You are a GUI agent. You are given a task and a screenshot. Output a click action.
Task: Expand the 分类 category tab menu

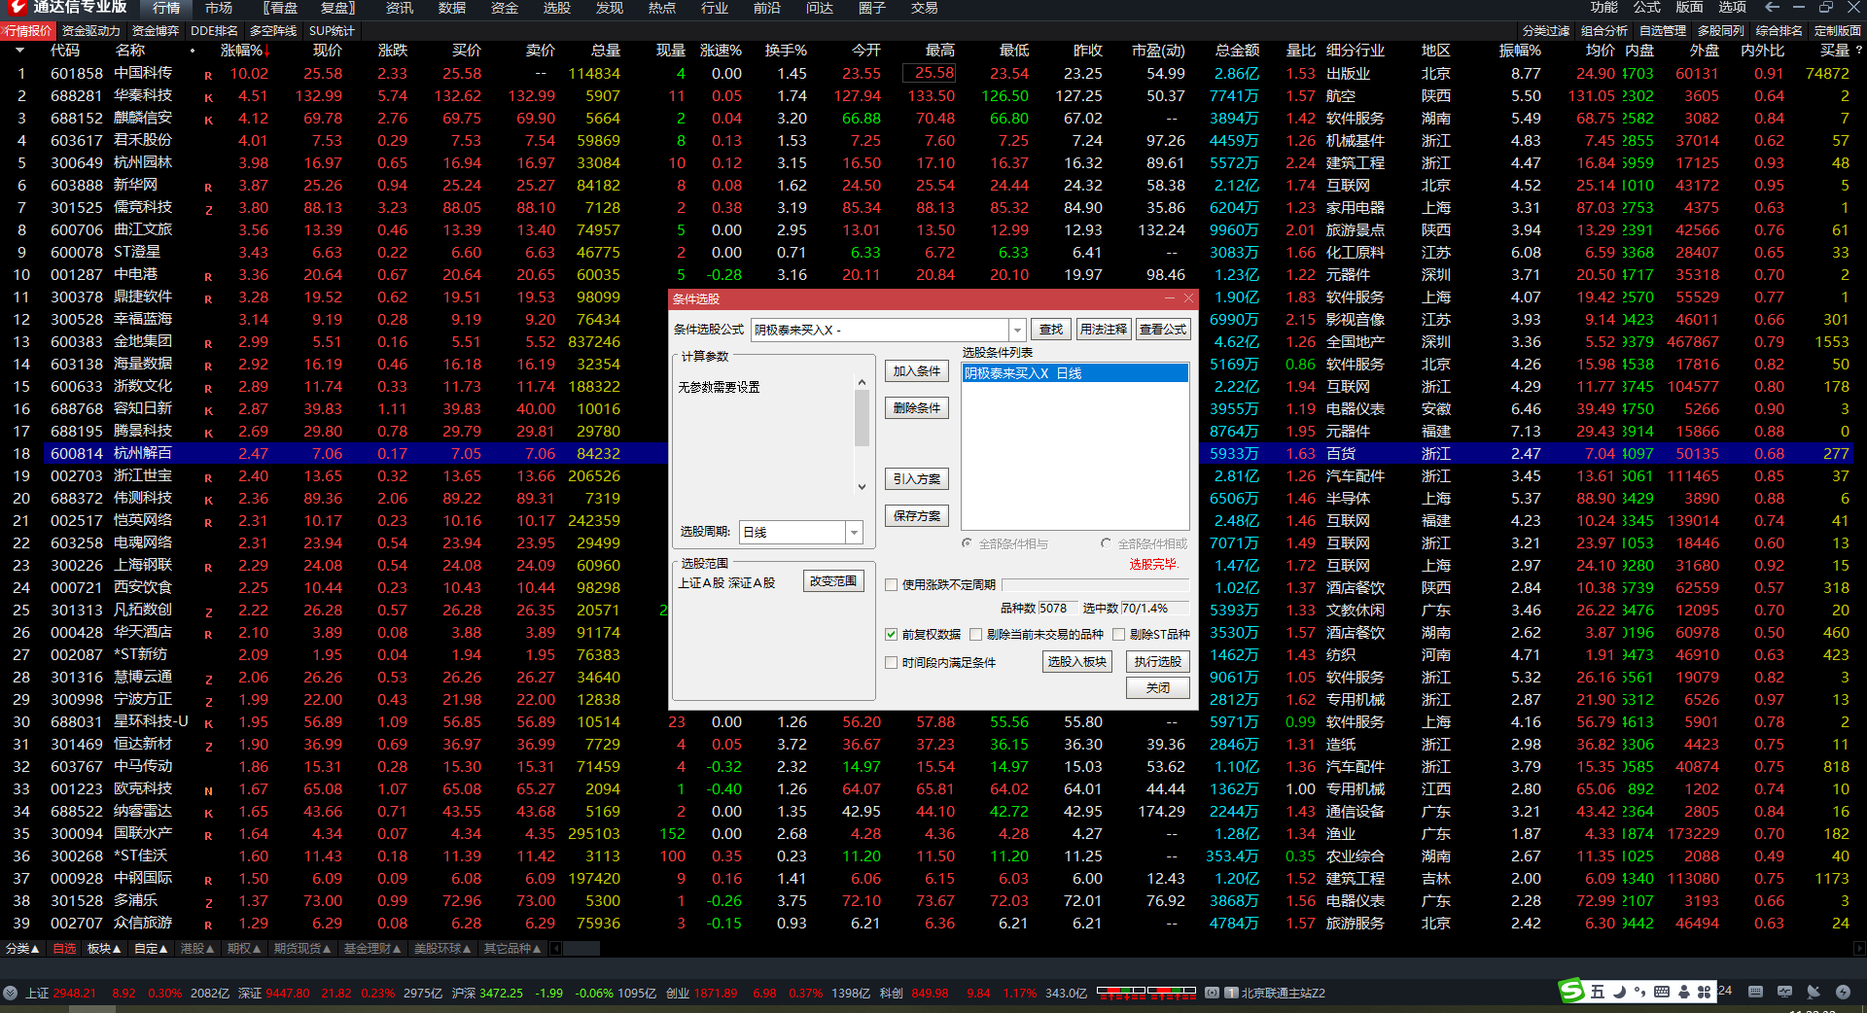click(22, 948)
